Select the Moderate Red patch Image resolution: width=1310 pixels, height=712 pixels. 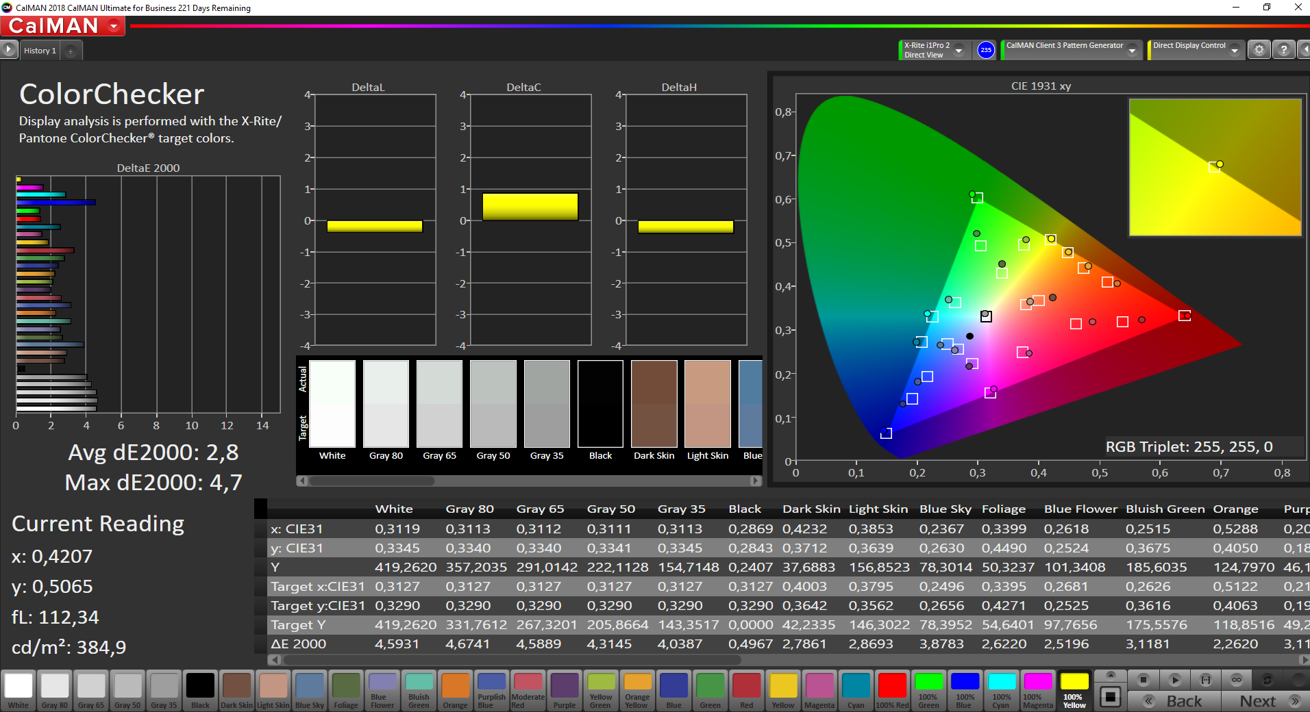pos(528,690)
